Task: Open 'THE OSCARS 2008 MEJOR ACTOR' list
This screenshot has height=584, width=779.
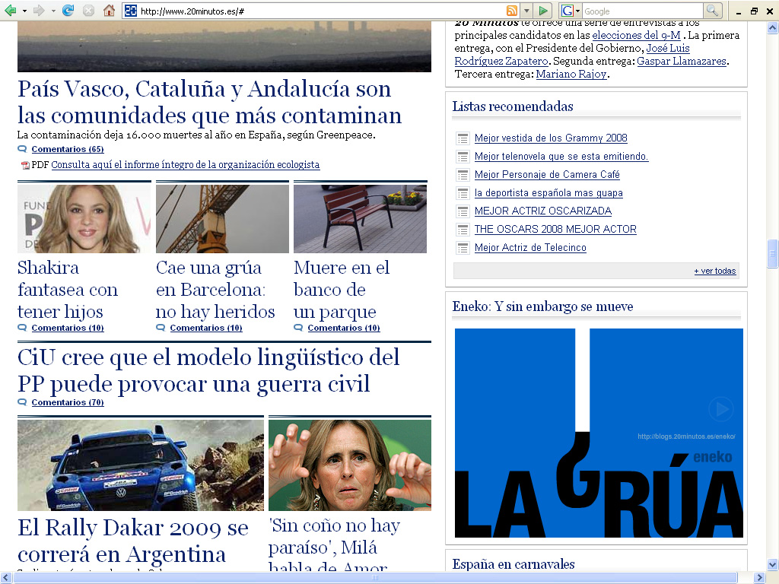Action: point(555,229)
